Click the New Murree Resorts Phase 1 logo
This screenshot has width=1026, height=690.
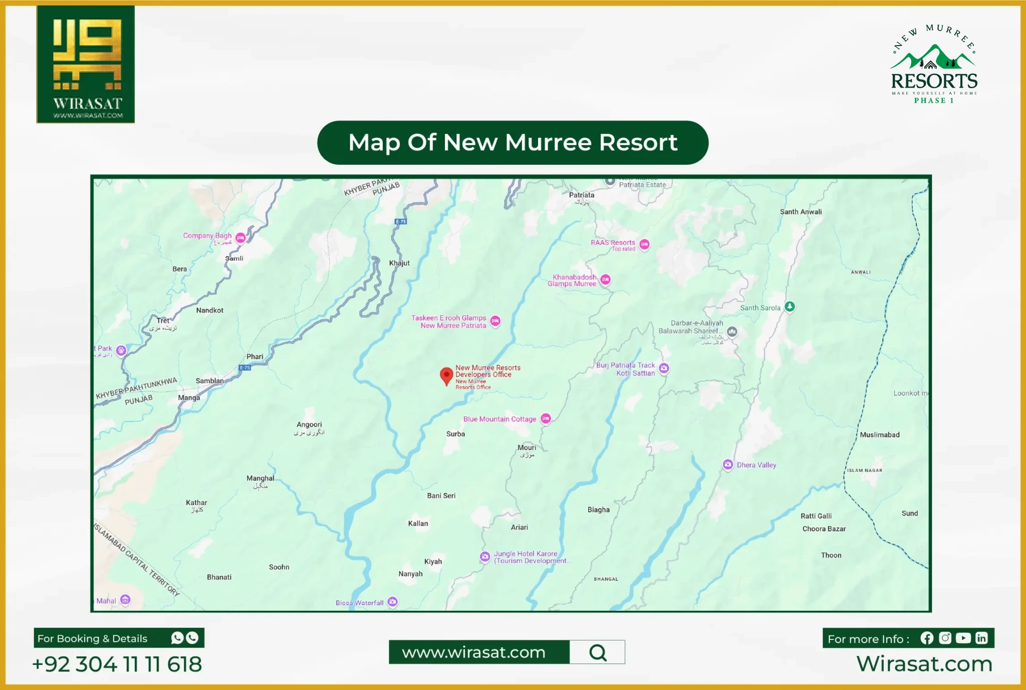pos(934,64)
